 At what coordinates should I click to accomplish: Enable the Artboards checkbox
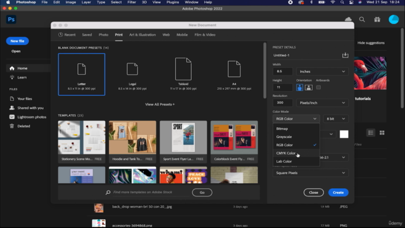point(318,87)
